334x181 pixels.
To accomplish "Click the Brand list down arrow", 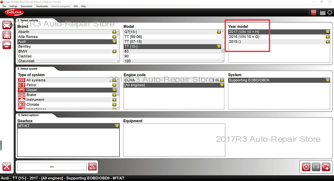I will (118, 61).
